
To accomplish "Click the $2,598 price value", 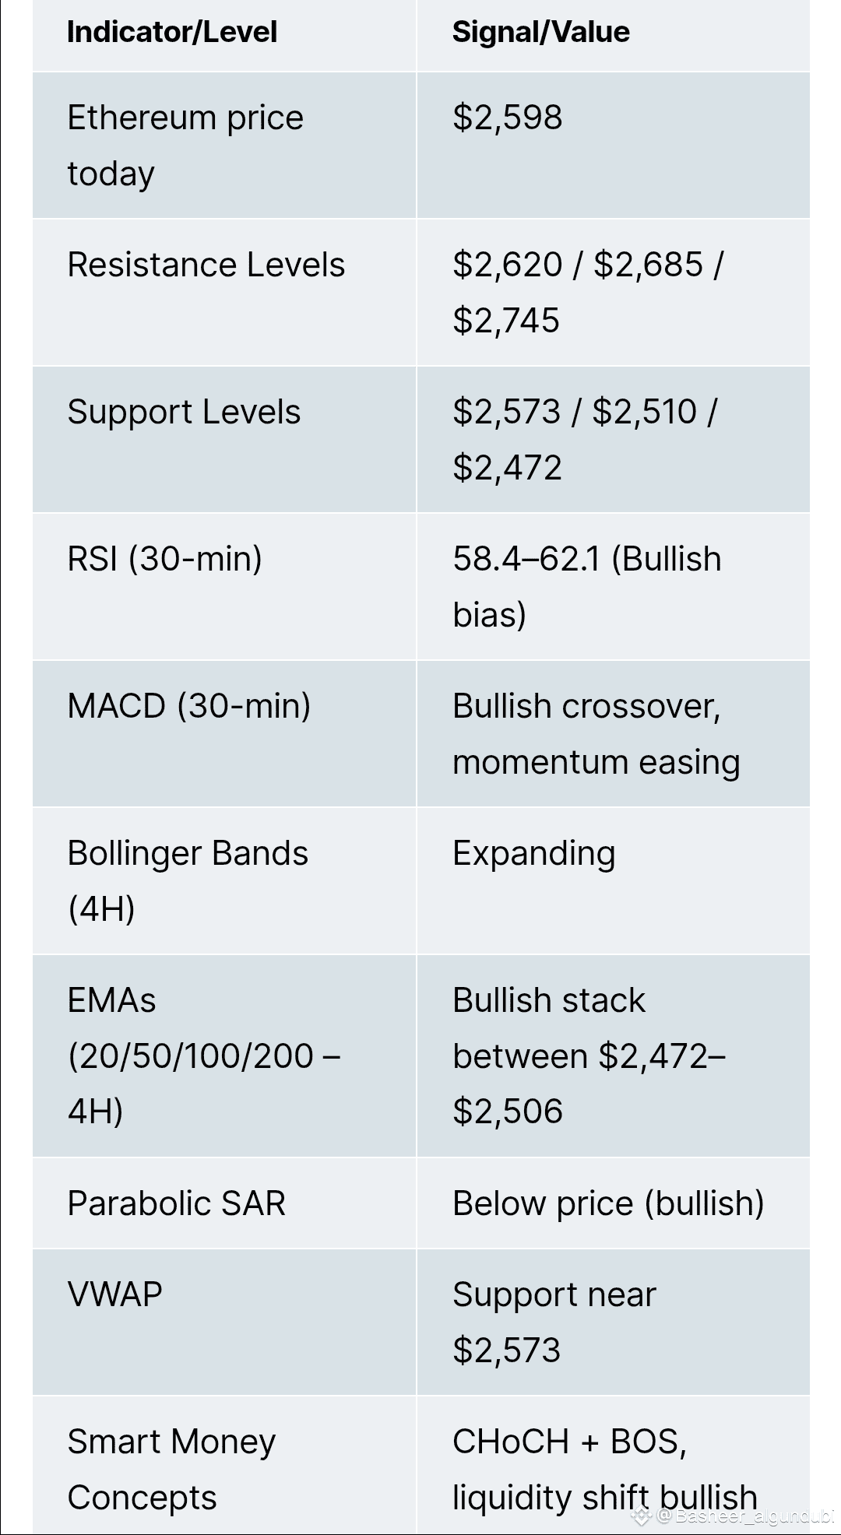I will [x=507, y=118].
